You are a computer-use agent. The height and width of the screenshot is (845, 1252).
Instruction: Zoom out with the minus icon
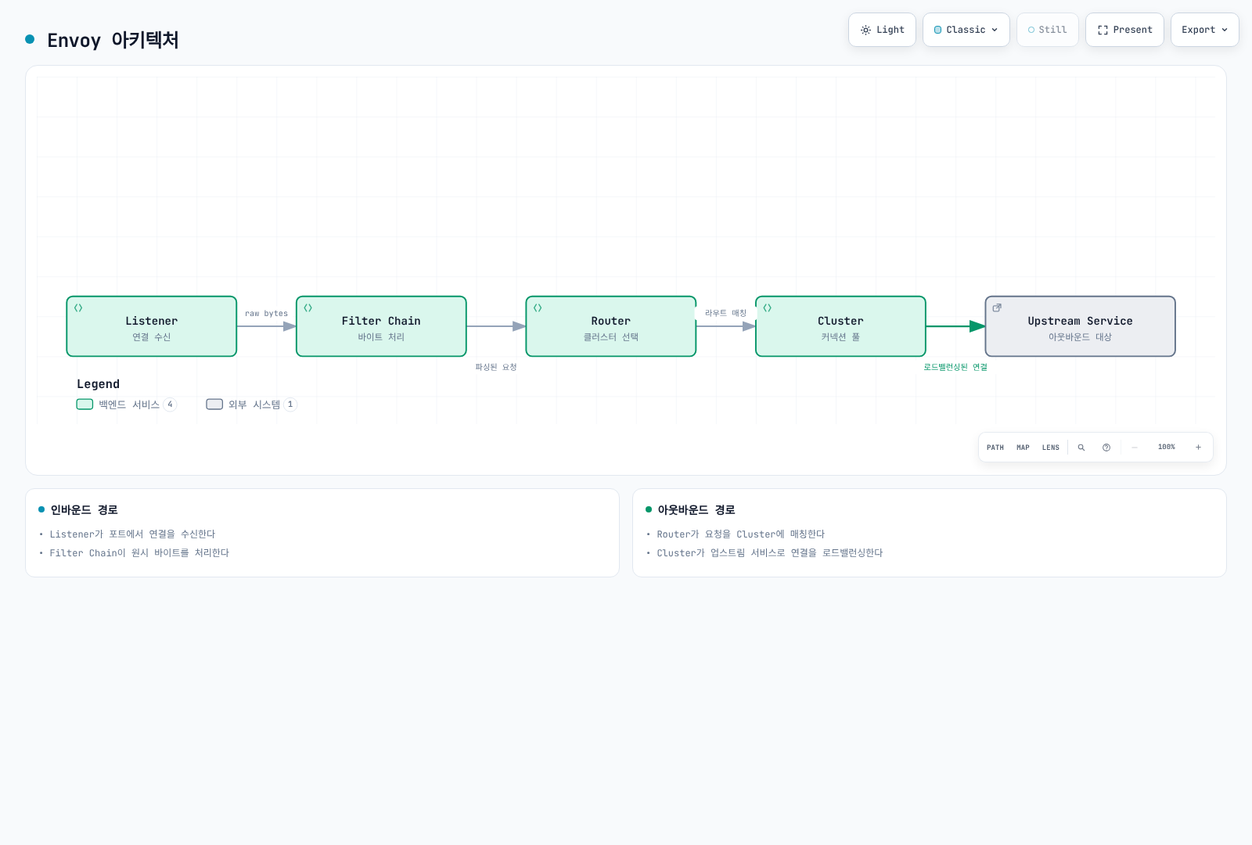click(1135, 448)
